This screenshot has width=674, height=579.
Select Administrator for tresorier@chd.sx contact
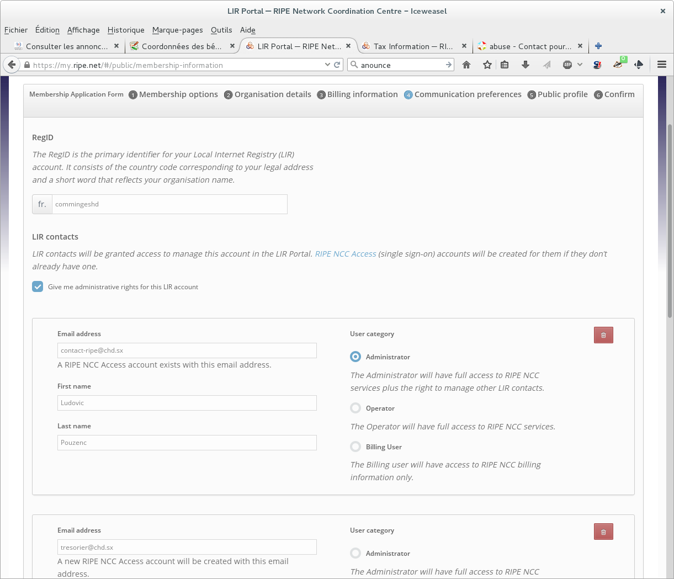355,553
